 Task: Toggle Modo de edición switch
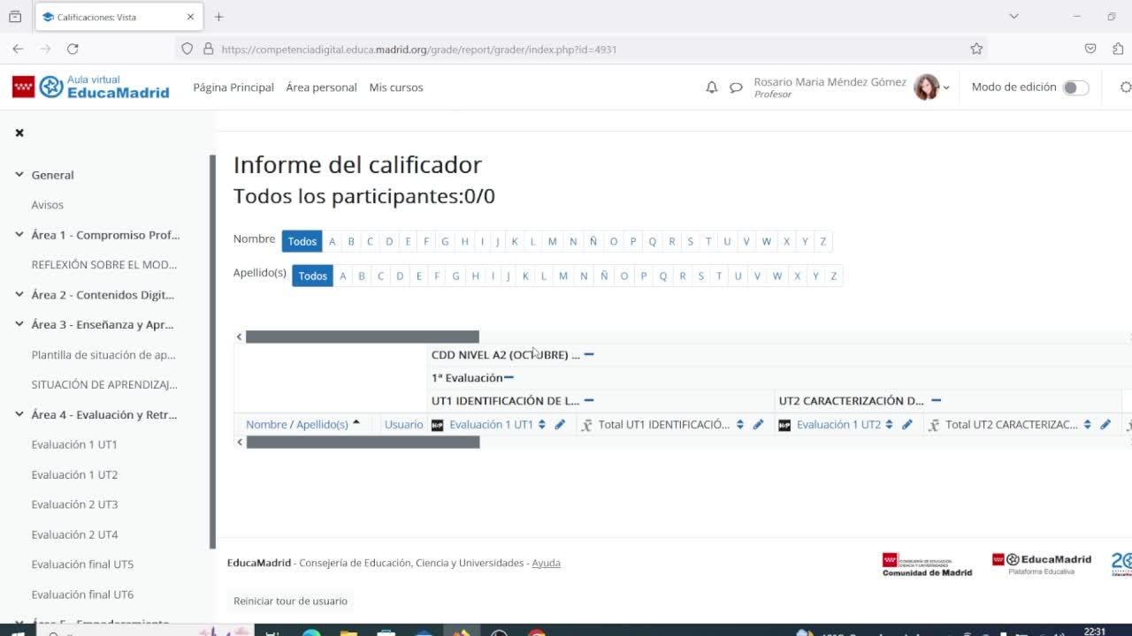click(x=1075, y=87)
